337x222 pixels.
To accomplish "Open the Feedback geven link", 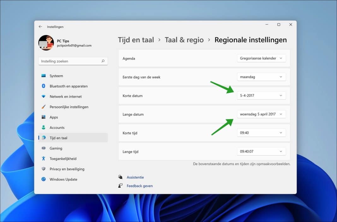I will pos(139,185).
